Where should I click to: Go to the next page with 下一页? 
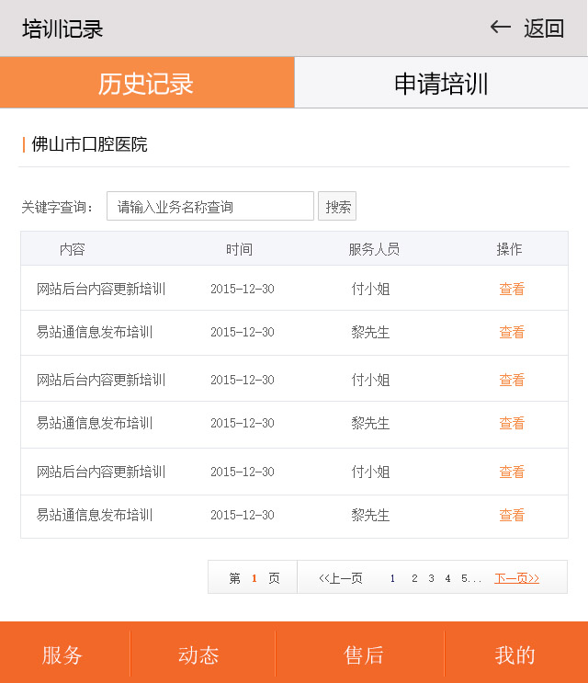(517, 578)
